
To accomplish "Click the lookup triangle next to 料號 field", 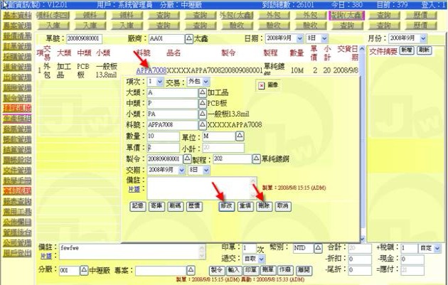I will [x=201, y=124].
